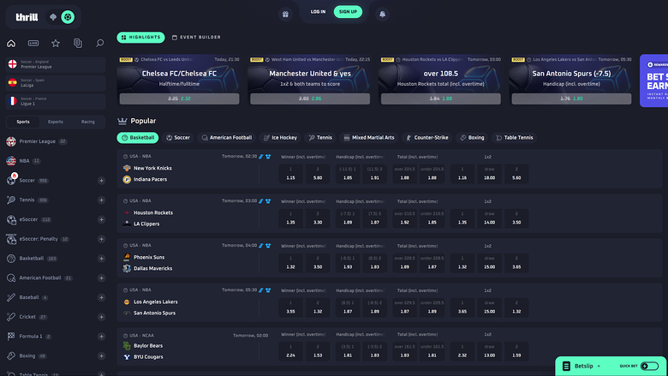The width and height of the screenshot is (668, 376).
Task: Open favorites star icon
Action: tap(56, 43)
